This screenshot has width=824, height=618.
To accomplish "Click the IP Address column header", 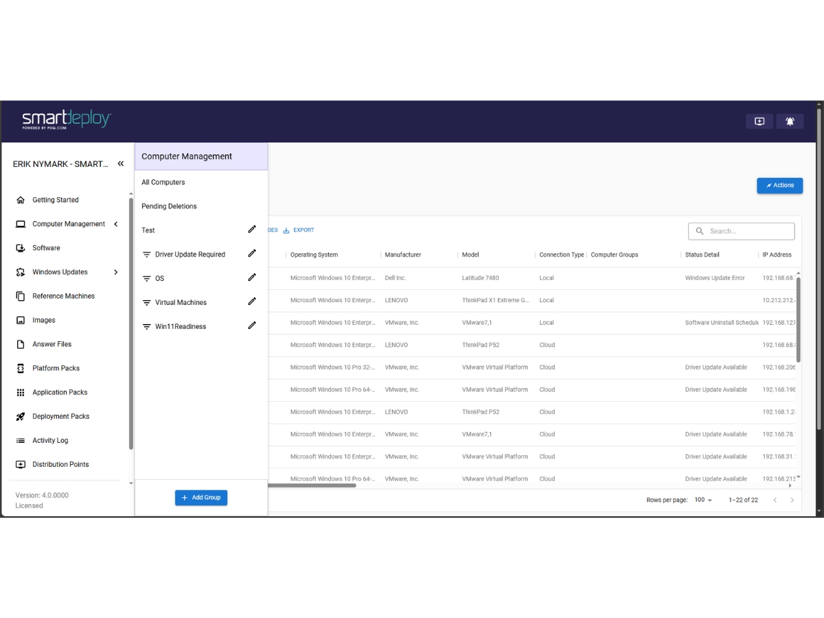I will click(777, 255).
